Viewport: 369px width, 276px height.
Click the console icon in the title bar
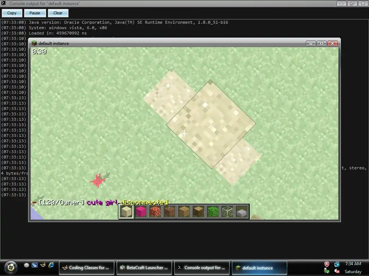[3, 3]
